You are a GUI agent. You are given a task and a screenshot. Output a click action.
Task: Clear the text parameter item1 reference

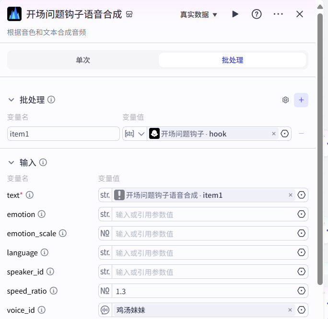pos(290,195)
